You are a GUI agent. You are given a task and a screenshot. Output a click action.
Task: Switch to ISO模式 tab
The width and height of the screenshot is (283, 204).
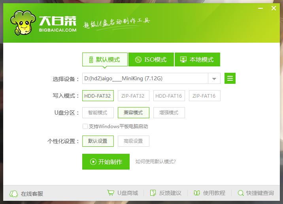tap(151, 59)
